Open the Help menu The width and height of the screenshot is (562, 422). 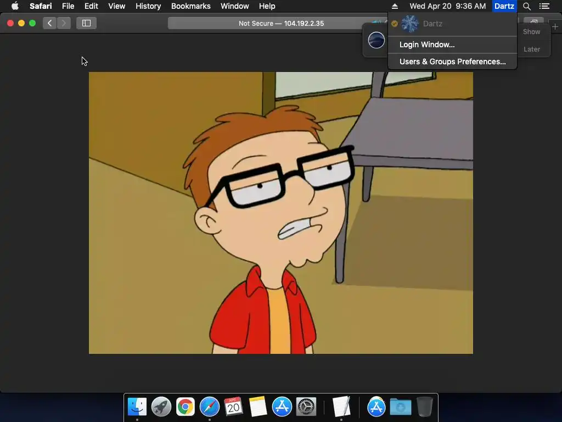coord(267,6)
